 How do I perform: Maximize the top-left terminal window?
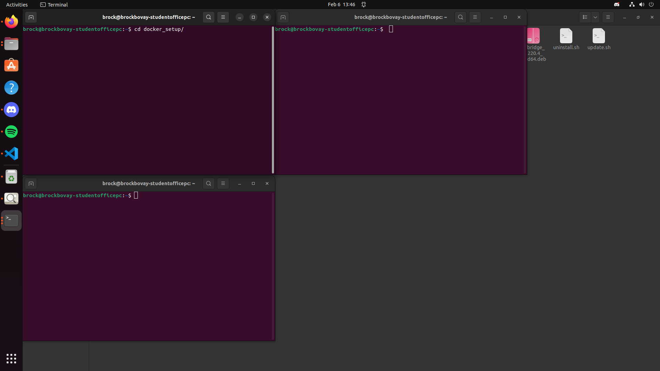coord(253,17)
